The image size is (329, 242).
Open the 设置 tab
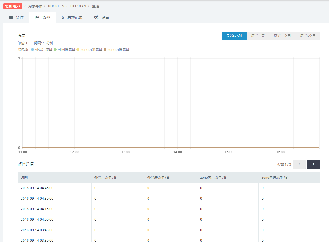(x=102, y=17)
